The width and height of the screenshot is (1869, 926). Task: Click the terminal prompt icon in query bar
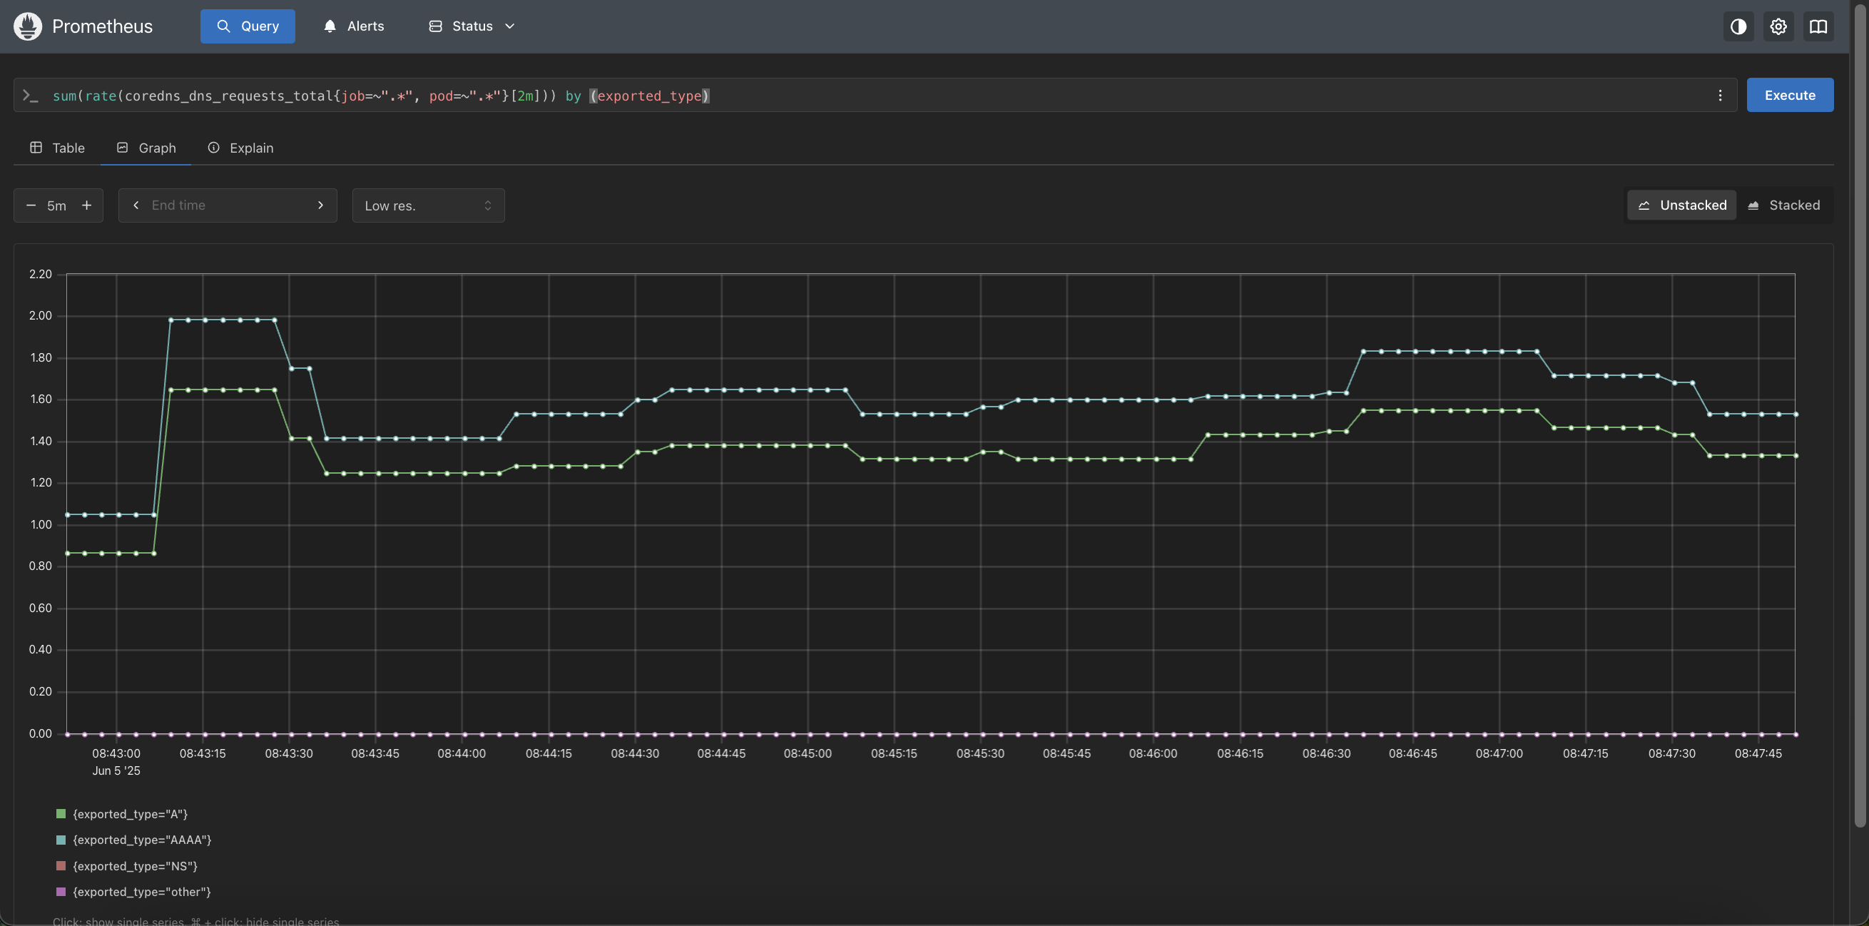pyautogui.click(x=31, y=95)
